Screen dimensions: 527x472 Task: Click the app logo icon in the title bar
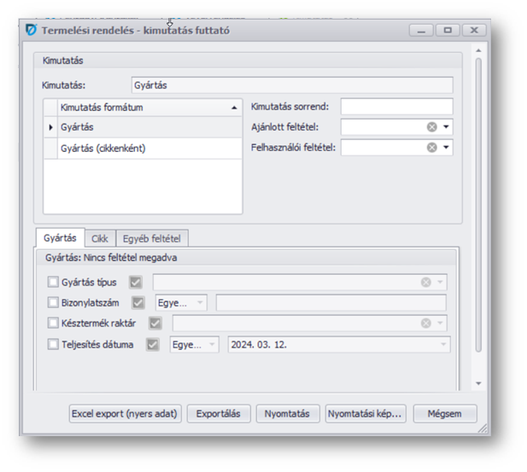(x=32, y=30)
